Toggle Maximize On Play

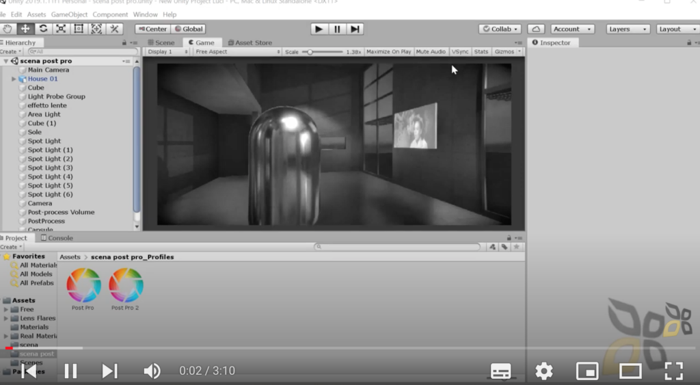pyautogui.click(x=388, y=52)
